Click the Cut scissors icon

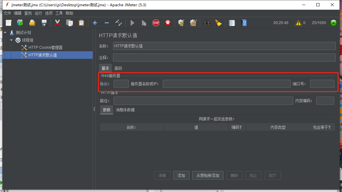[x=57, y=23]
